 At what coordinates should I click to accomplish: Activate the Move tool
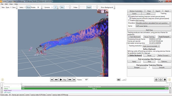pos(28,7)
